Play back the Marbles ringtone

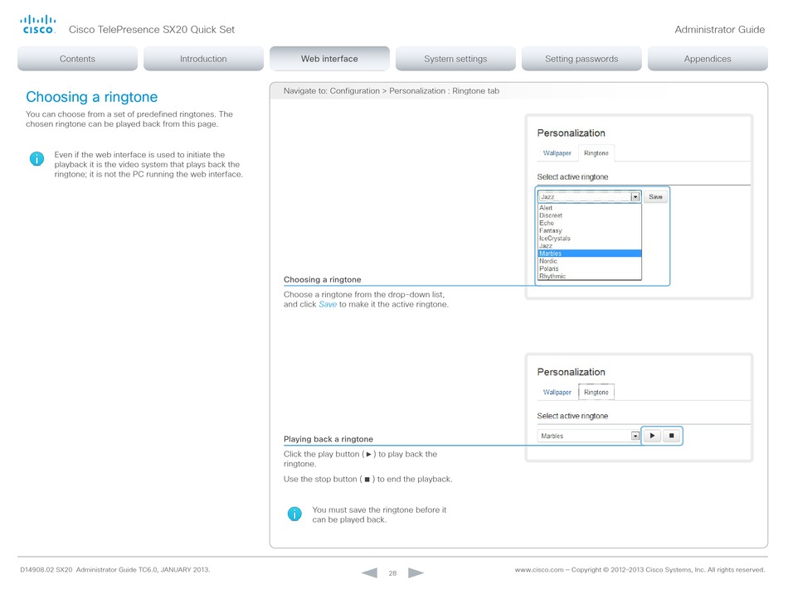pyautogui.click(x=652, y=436)
